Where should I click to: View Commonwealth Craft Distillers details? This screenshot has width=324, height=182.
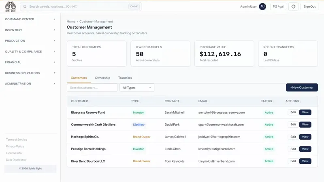[305, 125]
